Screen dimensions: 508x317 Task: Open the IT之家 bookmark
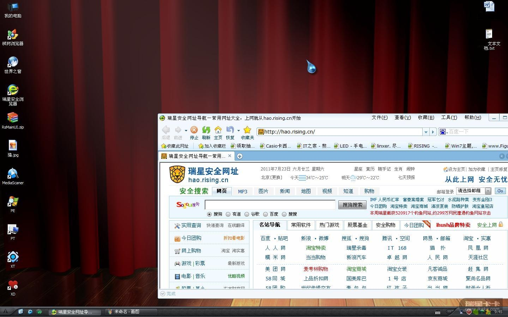[313, 146]
